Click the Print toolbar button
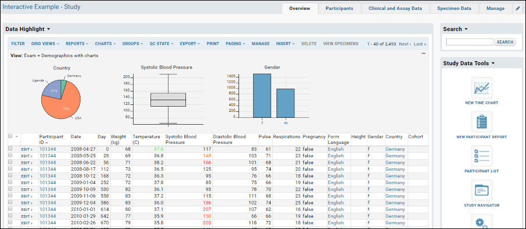 pyautogui.click(x=213, y=44)
